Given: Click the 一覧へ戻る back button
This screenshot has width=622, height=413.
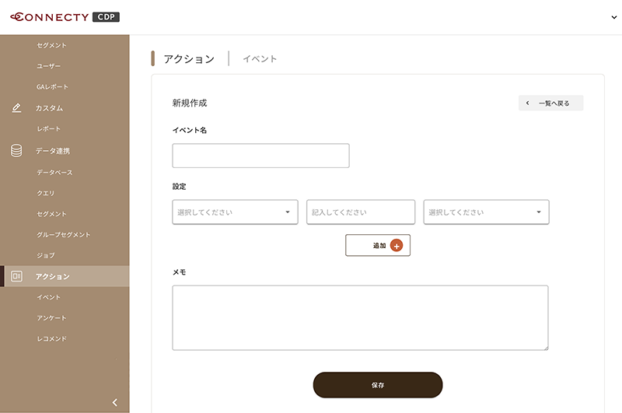Looking at the screenshot, I should click(x=551, y=103).
